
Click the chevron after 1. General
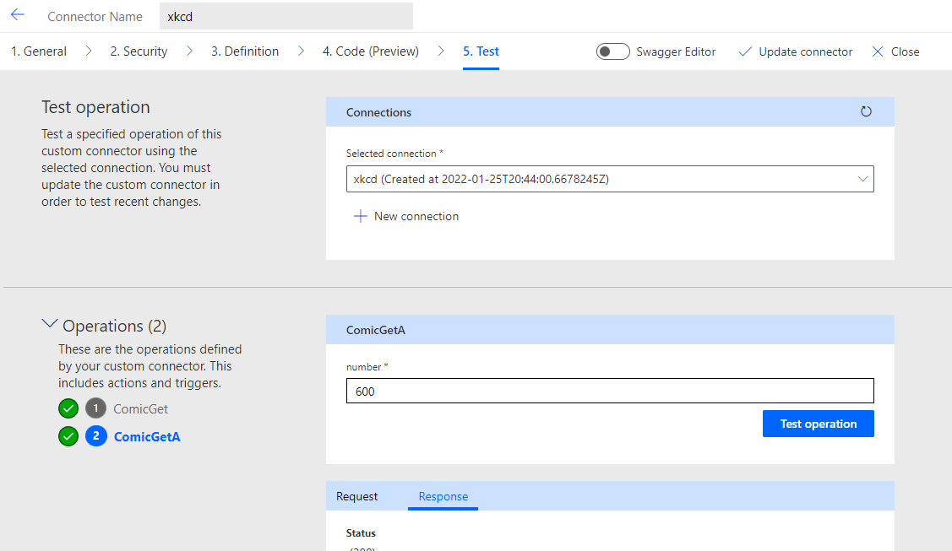pyautogui.click(x=89, y=51)
